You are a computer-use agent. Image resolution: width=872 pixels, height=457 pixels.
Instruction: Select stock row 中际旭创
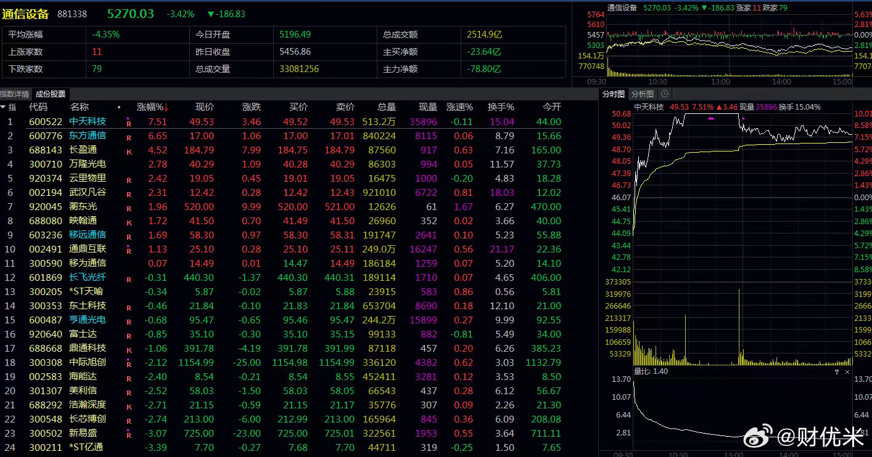pos(281,363)
